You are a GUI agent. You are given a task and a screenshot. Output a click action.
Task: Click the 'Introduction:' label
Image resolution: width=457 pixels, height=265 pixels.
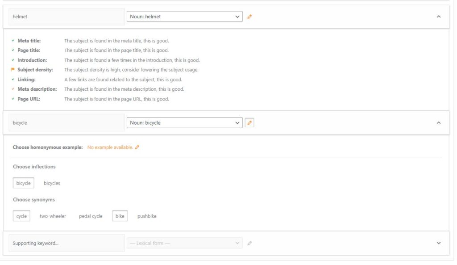pos(32,60)
